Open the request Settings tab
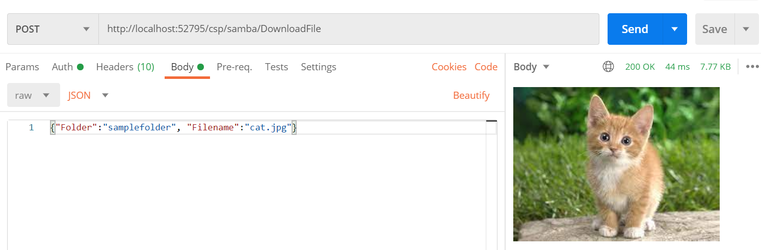 [318, 67]
